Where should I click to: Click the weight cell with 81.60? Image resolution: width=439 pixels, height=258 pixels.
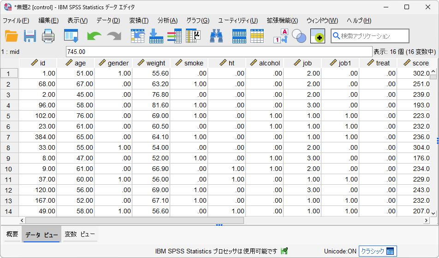click(151, 105)
